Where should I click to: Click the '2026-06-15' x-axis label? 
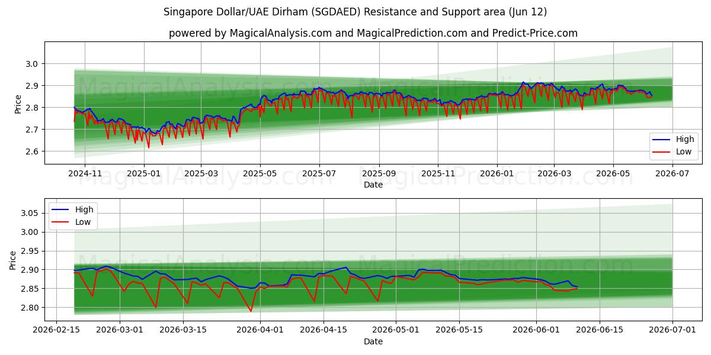[x=600, y=331]
